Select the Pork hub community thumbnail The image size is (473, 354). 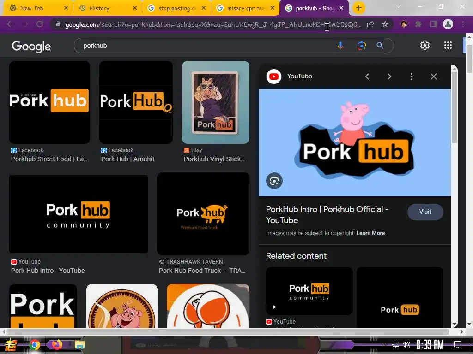click(79, 214)
